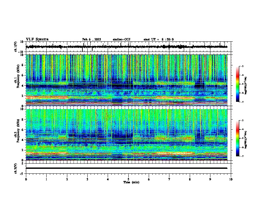Click time axis tick label "2"

[67, 179]
